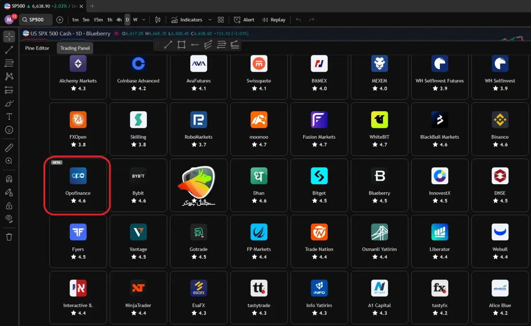Expand the indicators favorites dropdown arrow
Image resolution: width=531 pixels, height=326 pixels.
point(210,20)
